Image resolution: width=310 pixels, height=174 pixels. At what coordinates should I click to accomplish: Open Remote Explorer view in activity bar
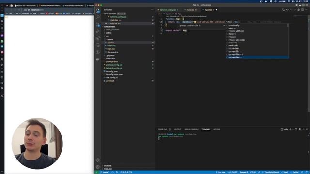(98, 45)
